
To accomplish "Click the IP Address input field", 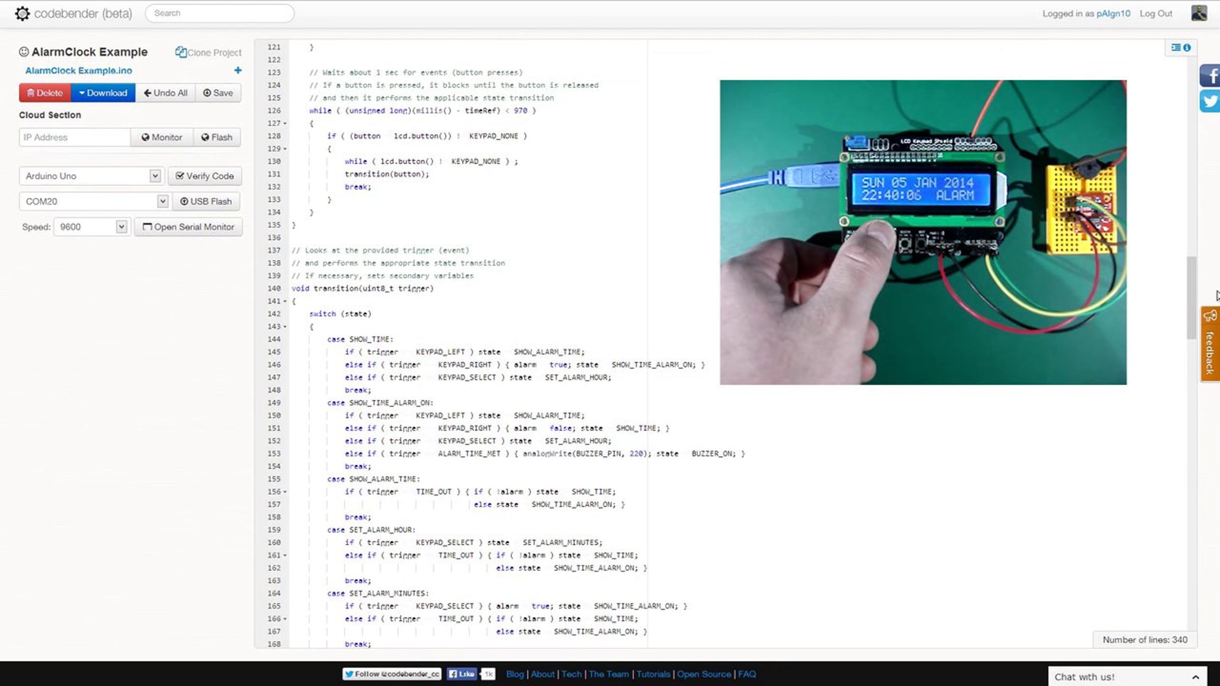I will tap(74, 137).
